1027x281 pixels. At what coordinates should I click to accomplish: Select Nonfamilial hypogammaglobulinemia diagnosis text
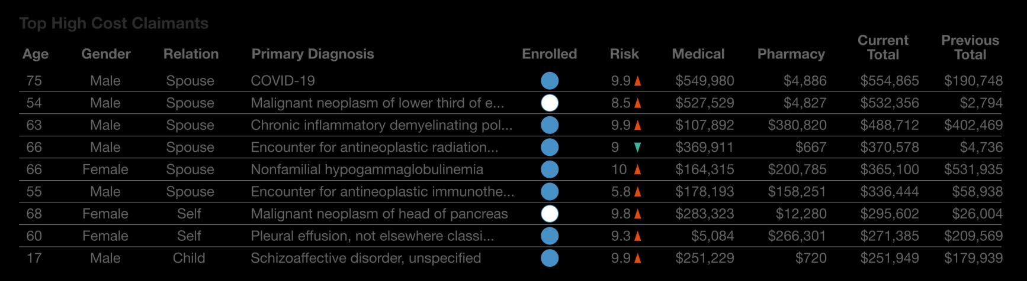[x=367, y=169]
